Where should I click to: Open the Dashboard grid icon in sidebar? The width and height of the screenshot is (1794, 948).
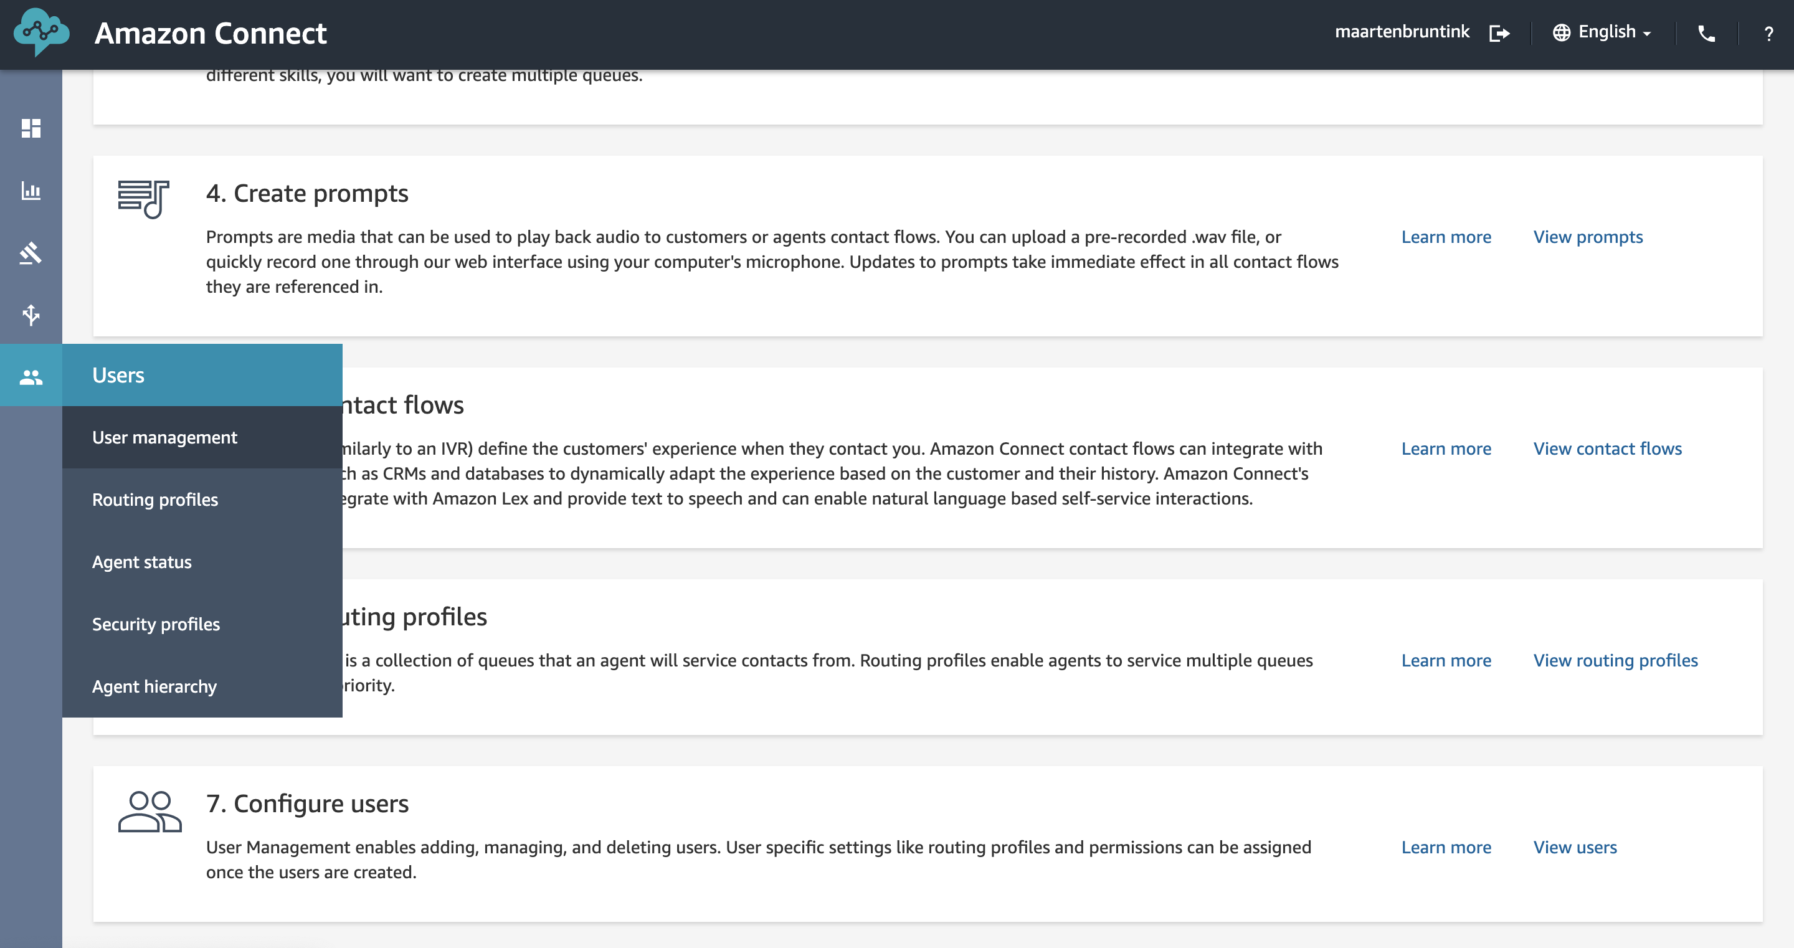[x=31, y=128]
